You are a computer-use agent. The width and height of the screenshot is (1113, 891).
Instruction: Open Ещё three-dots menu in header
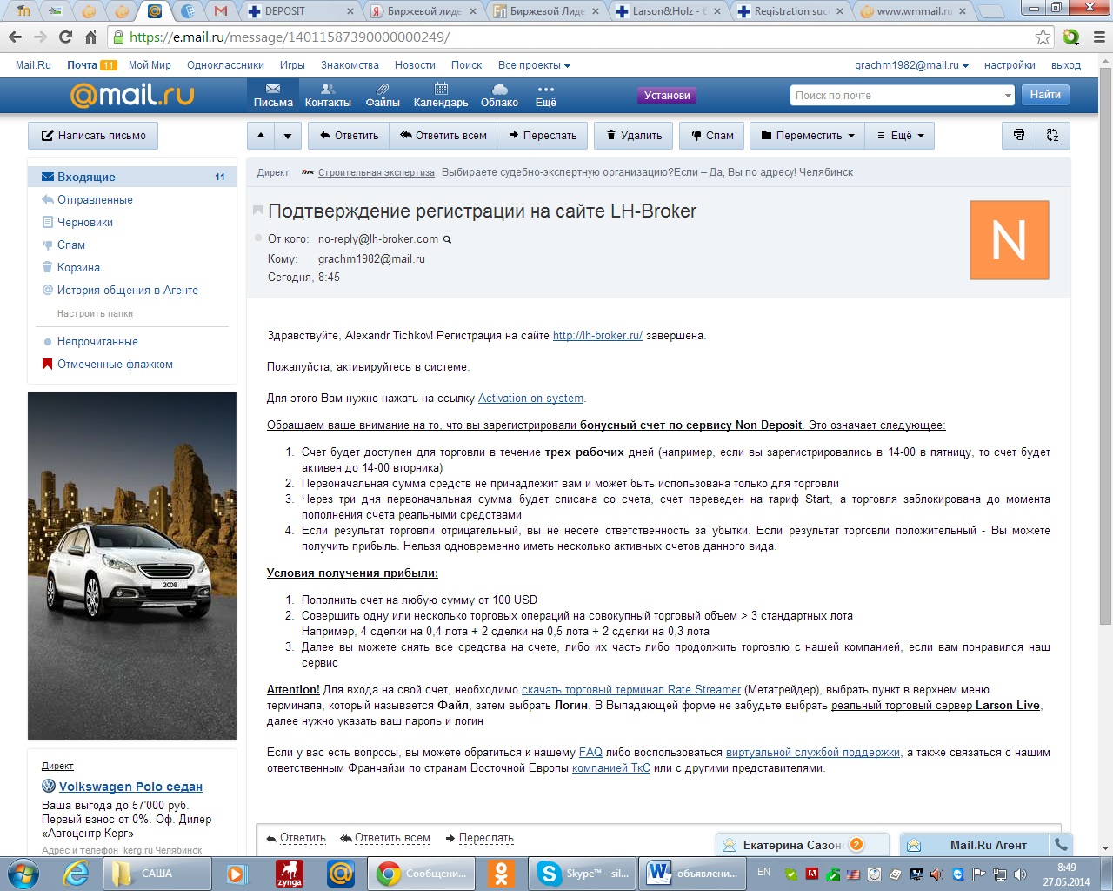[x=545, y=95]
